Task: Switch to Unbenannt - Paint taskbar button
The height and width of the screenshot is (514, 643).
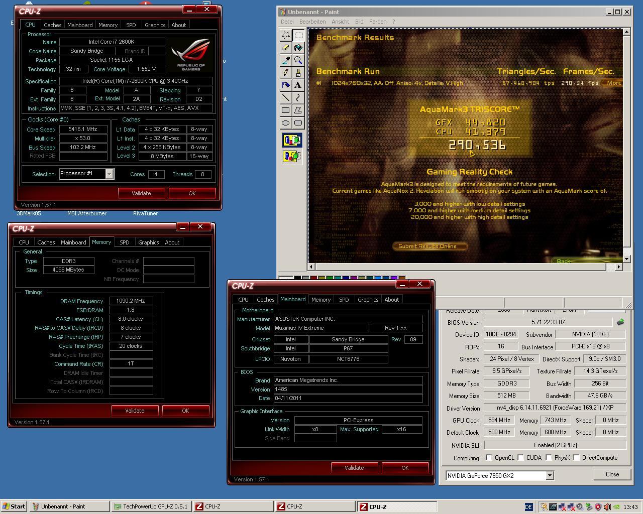Action: (69, 506)
